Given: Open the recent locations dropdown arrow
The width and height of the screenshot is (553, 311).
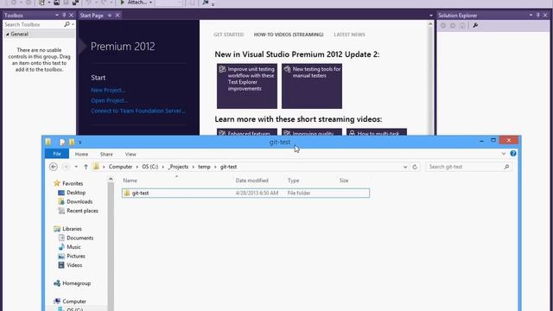Looking at the screenshot, I should (x=76, y=167).
